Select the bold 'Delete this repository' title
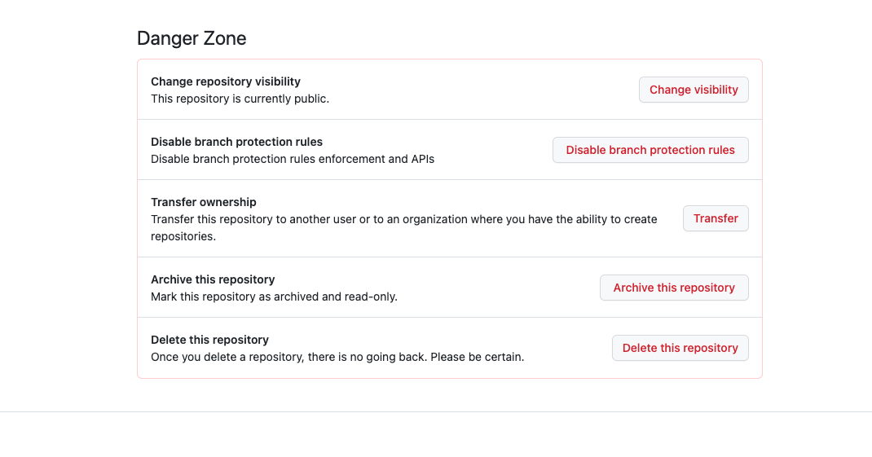 coord(209,340)
